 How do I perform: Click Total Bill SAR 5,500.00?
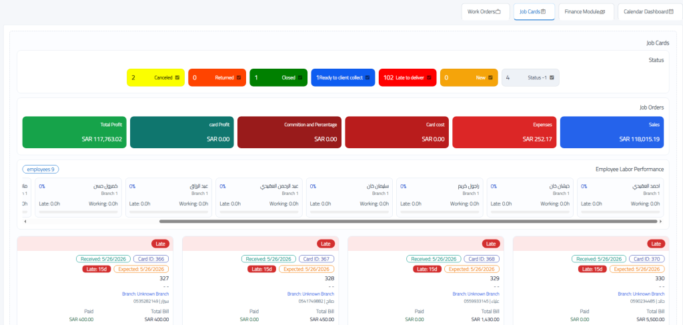click(651, 320)
